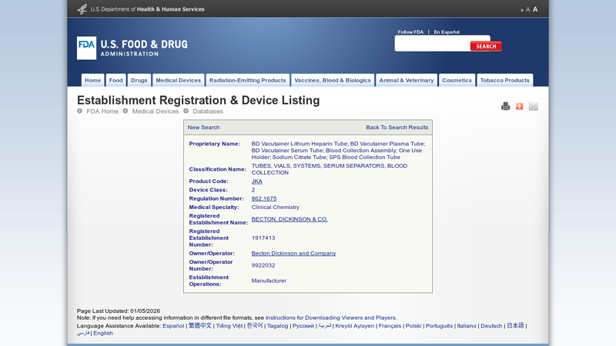Click the Clinical Chemistry specialty value
Screen dimensions: 616x346
click(276, 207)
